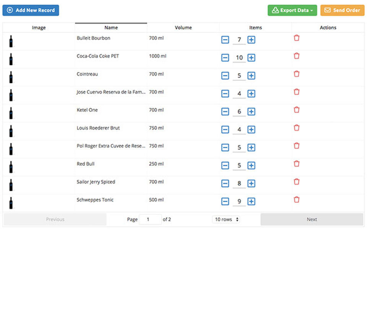Click minus icon for Red Bull

coord(225,166)
